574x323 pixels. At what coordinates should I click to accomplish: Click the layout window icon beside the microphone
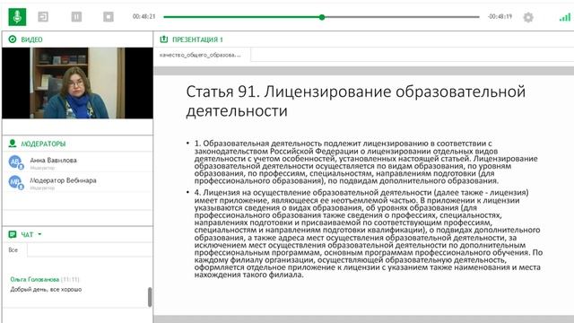point(43,16)
